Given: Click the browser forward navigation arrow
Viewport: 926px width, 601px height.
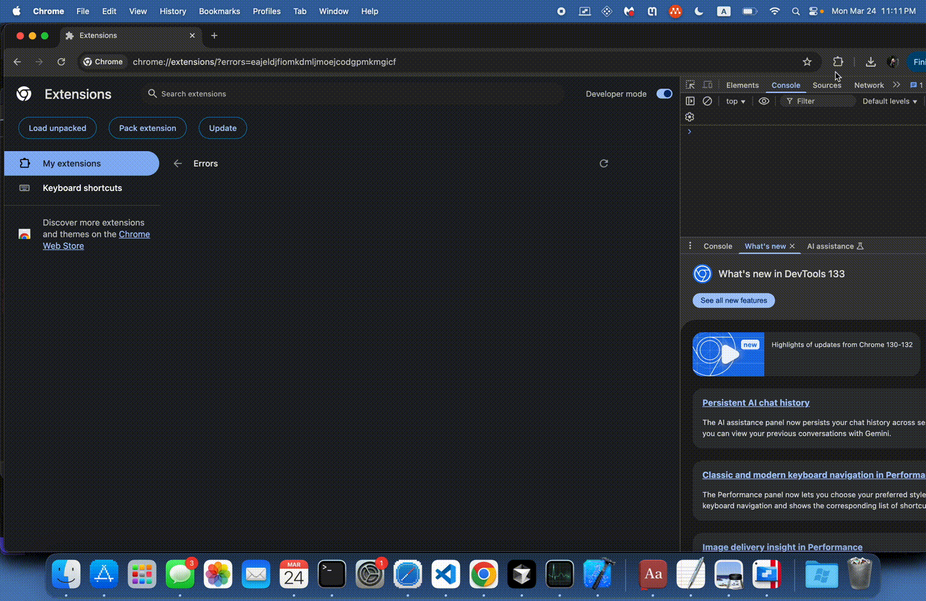Looking at the screenshot, I should 39,62.
